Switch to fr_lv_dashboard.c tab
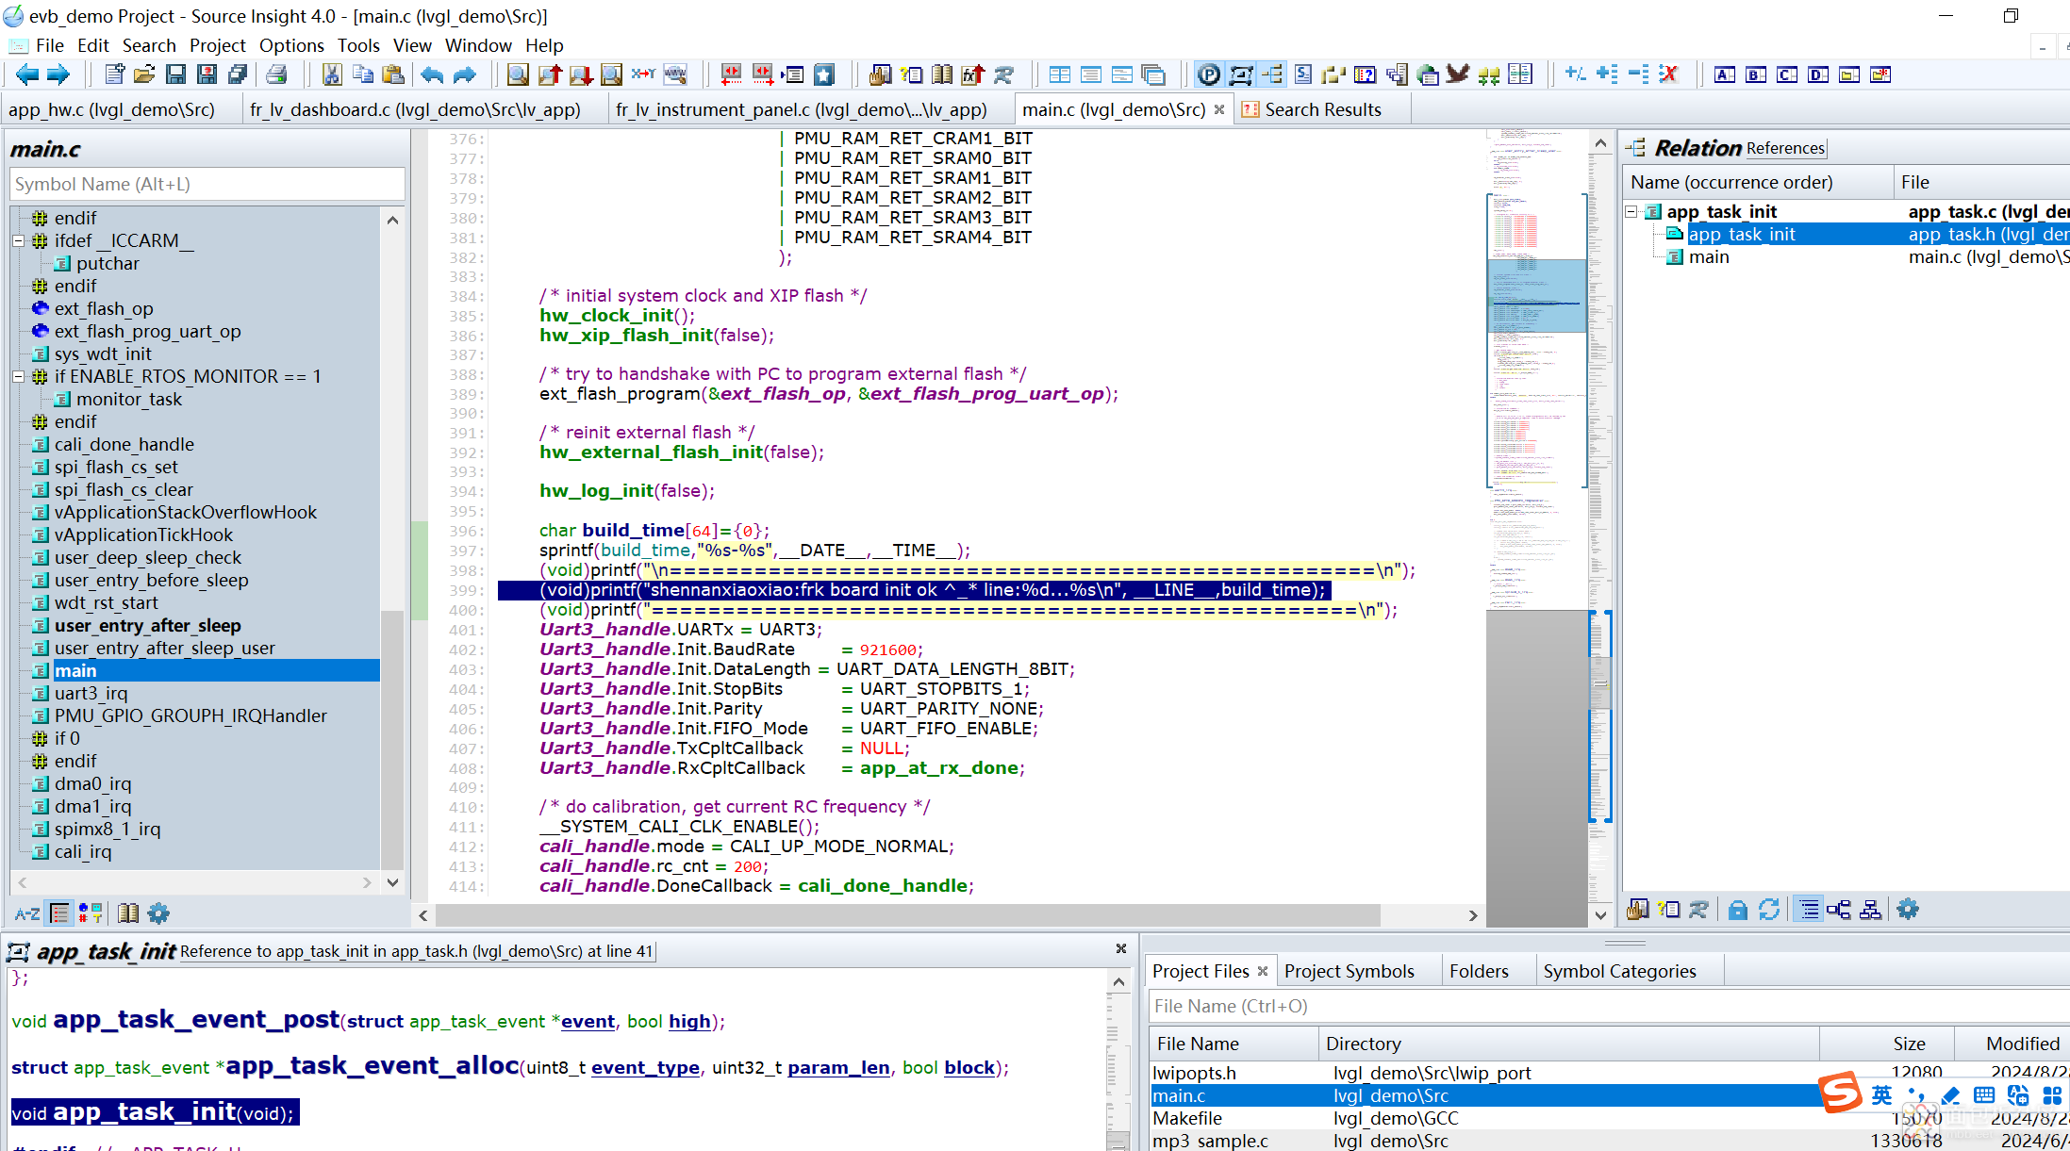Viewport: 2070px width, 1151px height. point(415,109)
